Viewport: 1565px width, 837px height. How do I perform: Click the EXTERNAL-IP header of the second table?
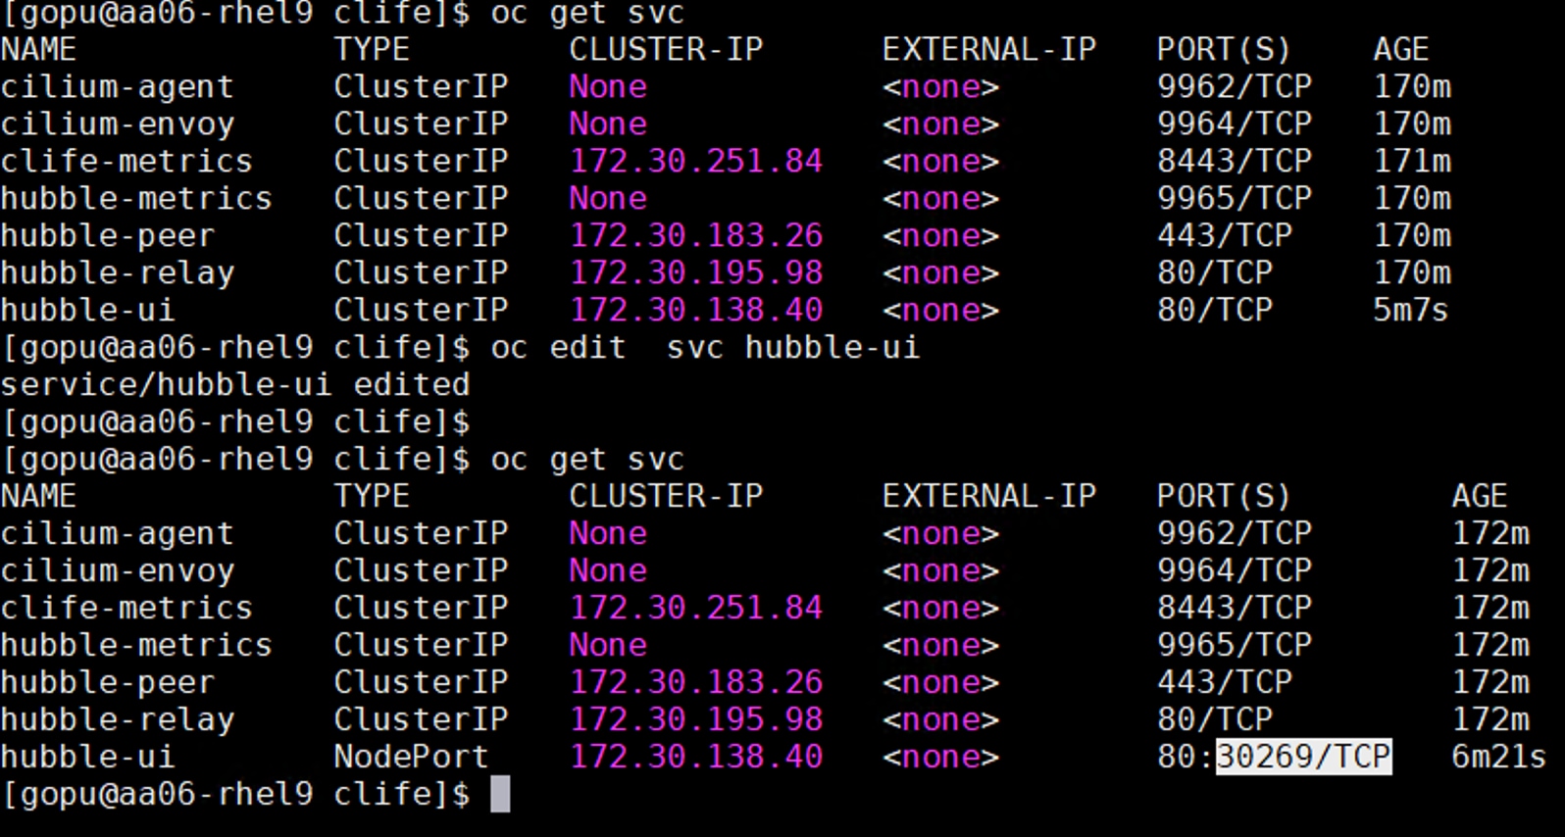point(988,496)
